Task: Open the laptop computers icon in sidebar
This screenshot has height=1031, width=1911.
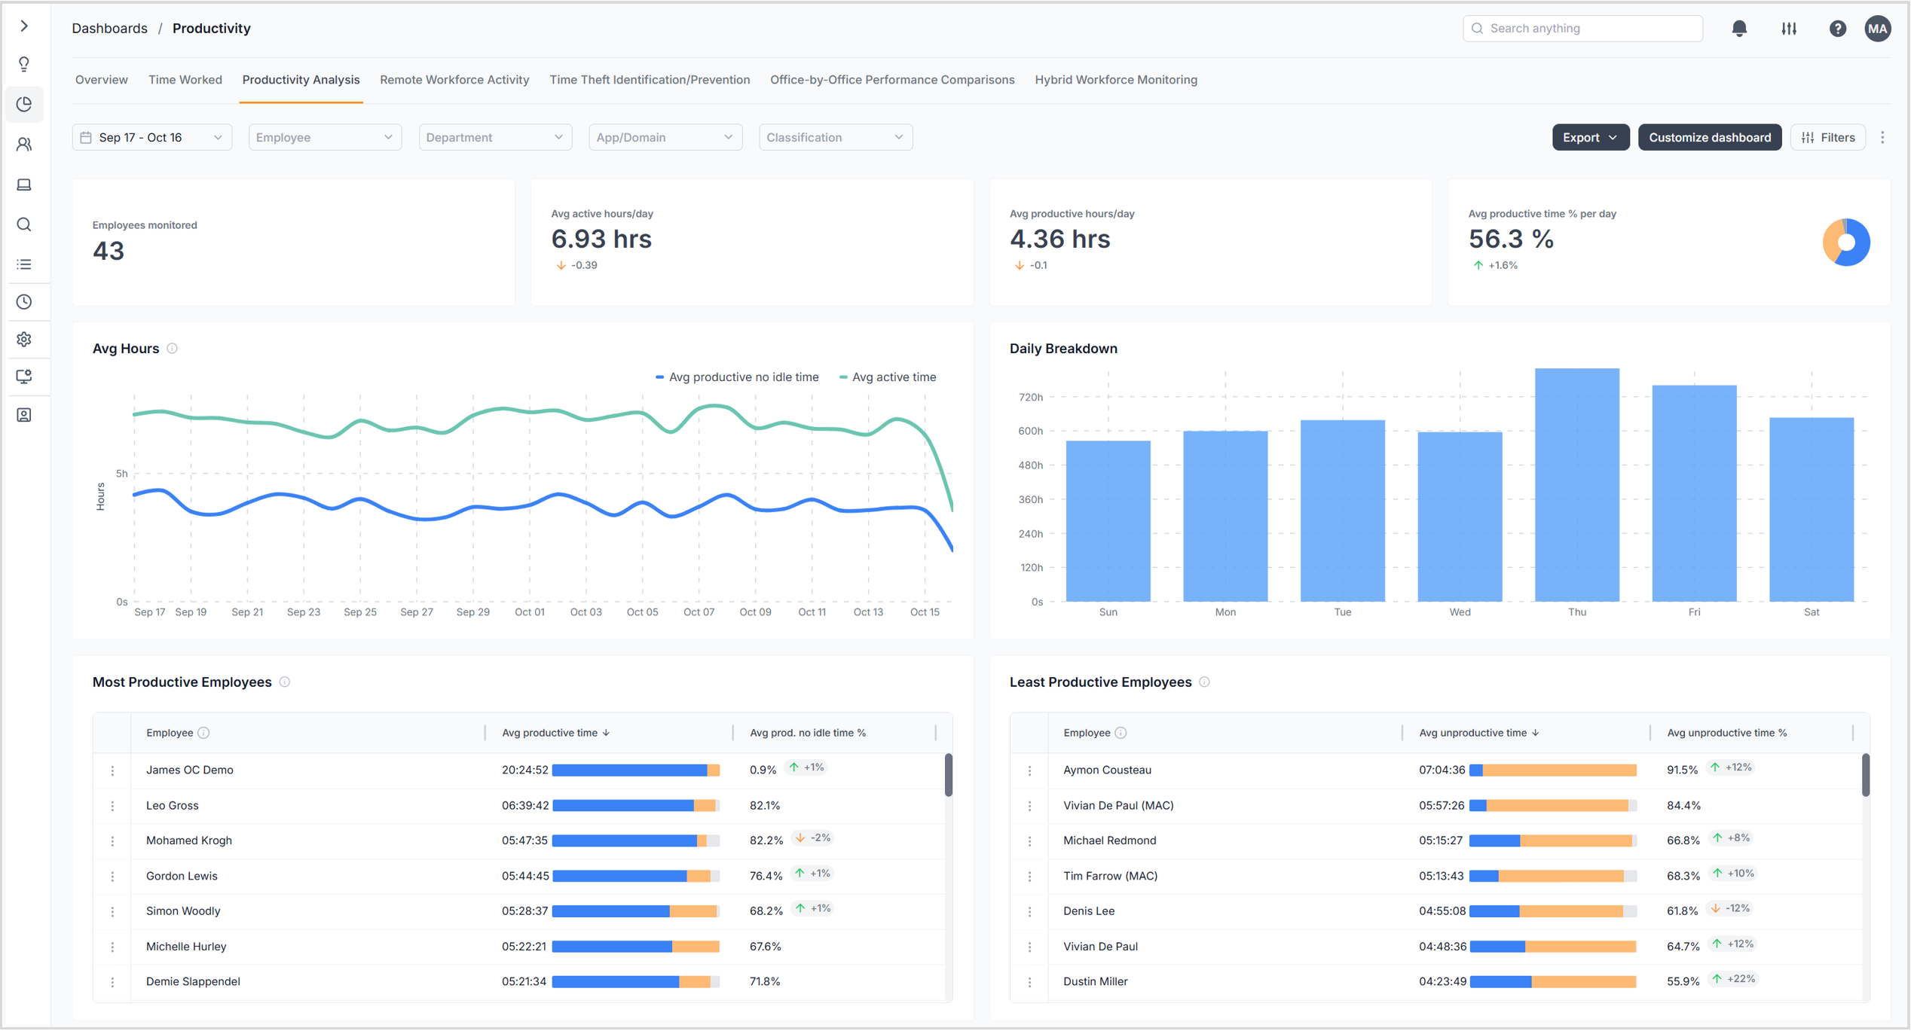Action: coord(24,185)
